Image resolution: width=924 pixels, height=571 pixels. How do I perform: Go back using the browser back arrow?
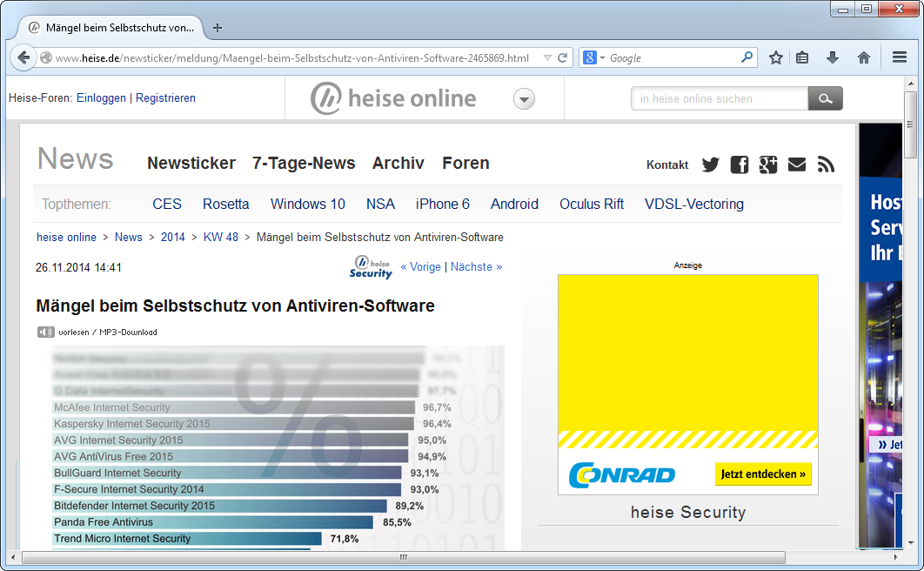(x=23, y=57)
